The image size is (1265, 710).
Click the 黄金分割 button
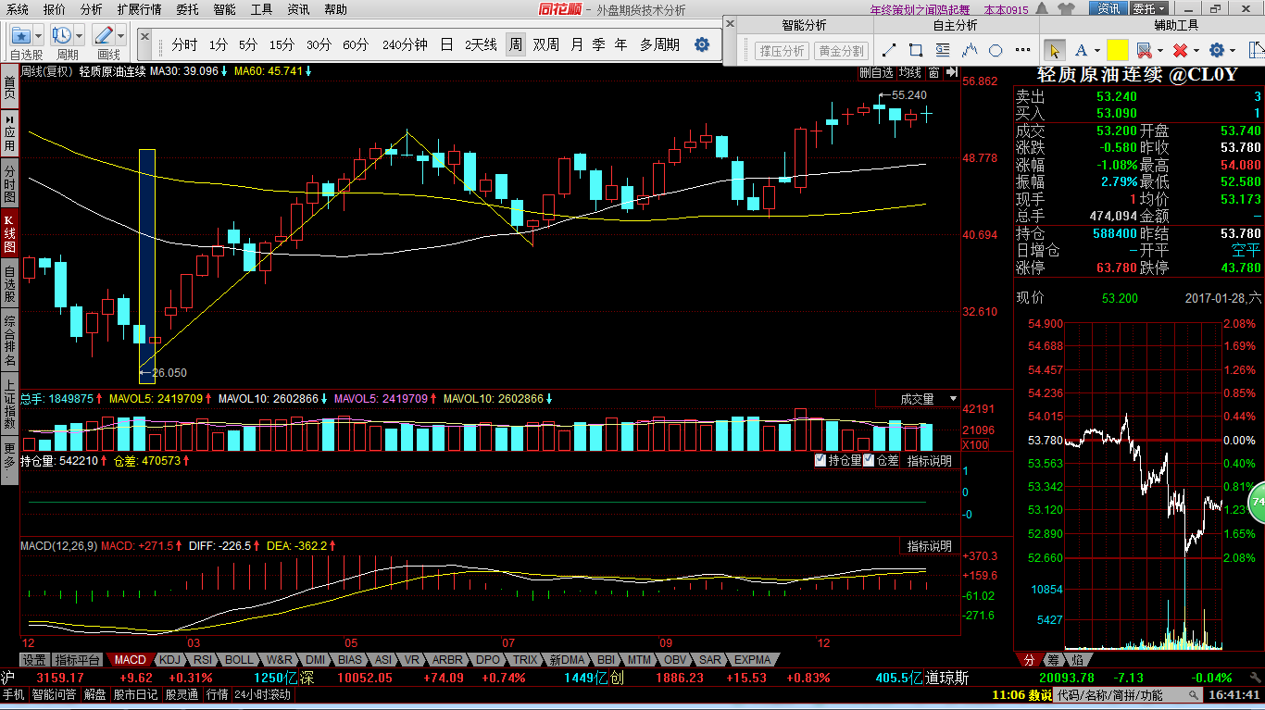(841, 51)
